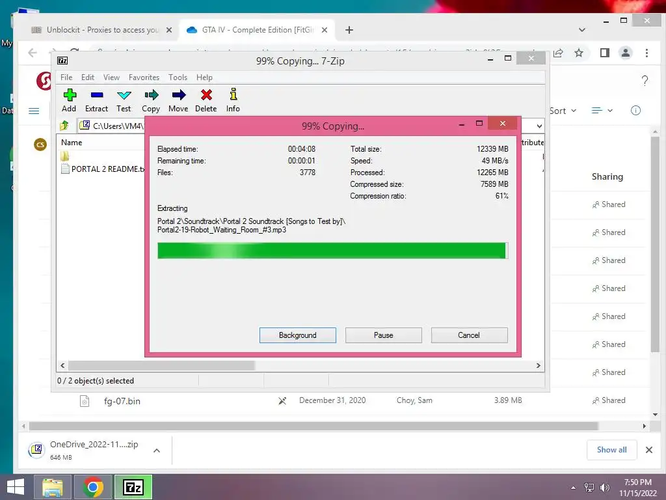Click OneDrive vertical scrollbar down arrow
Image resolution: width=666 pixels, height=500 pixels.
coord(656,414)
